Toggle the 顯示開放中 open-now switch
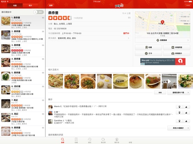 [38, 12]
